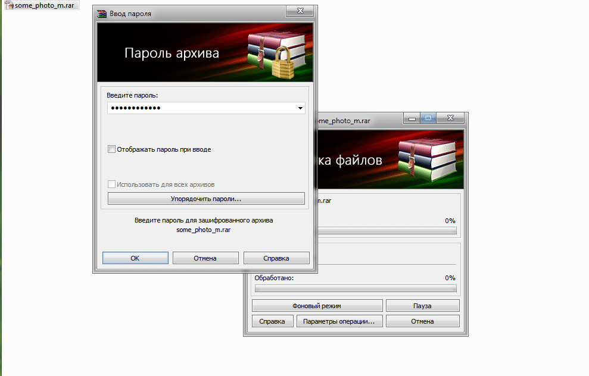Click 'Пауза' in extraction window
The width and height of the screenshot is (589, 376).
click(x=423, y=306)
